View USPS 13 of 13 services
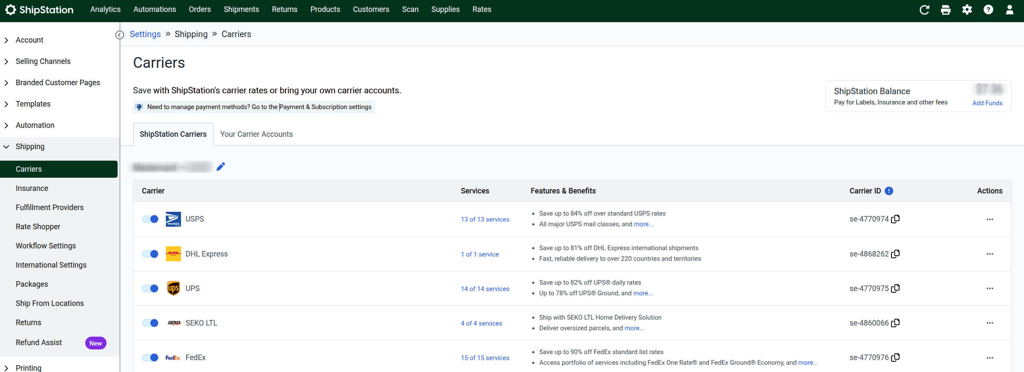This screenshot has width=1024, height=372. [485, 219]
